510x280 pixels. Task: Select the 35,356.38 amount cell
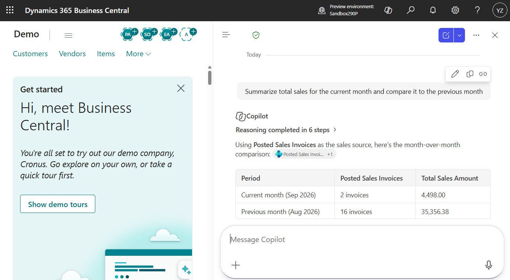(x=453, y=211)
